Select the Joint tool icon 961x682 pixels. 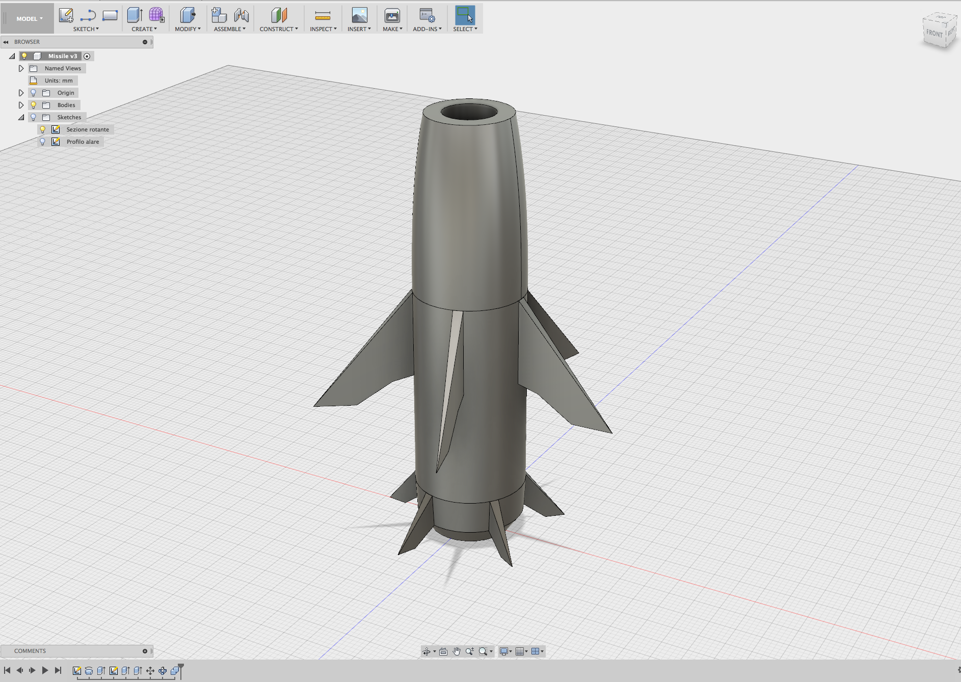(x=242, y=15)
